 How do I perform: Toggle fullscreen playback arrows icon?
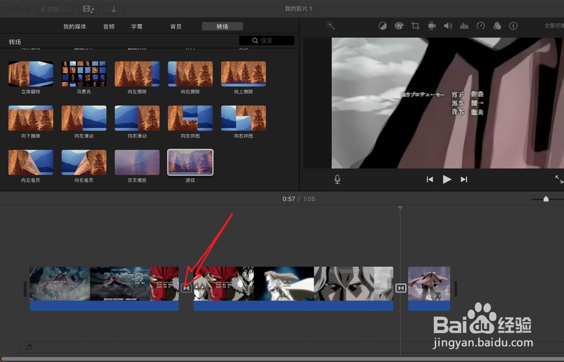coord(559,179)
